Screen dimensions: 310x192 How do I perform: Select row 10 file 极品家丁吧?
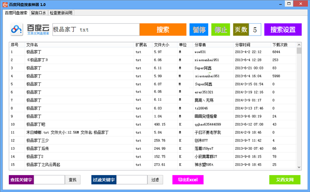(36, 124)
